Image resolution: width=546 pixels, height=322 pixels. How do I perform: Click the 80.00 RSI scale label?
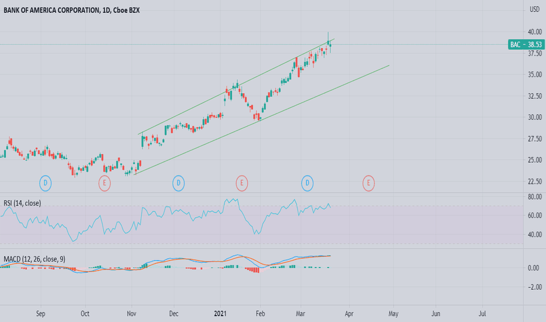coord(535,197)
